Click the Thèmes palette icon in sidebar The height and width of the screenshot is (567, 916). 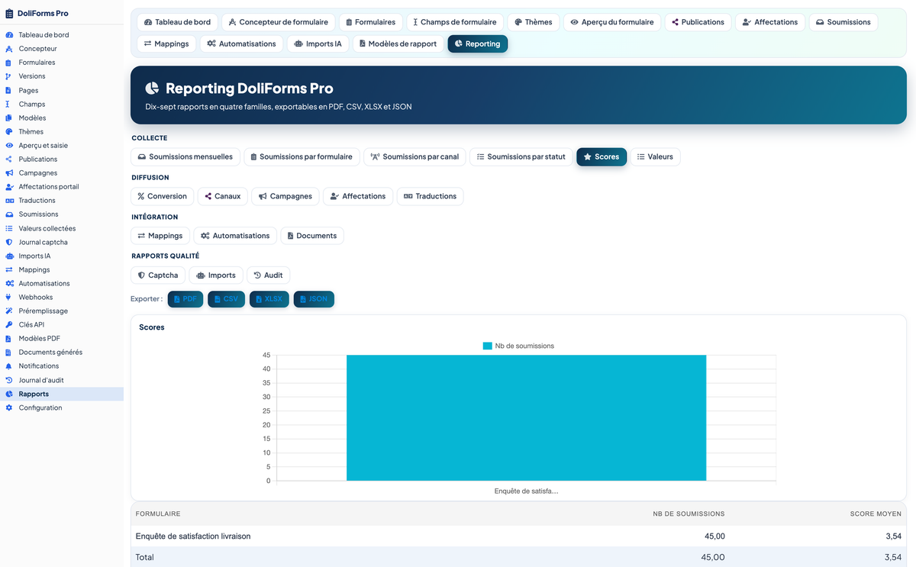click(9, 131)
